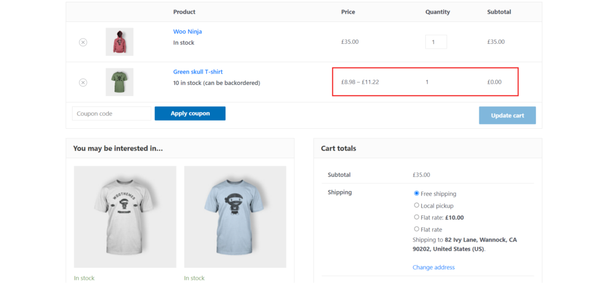This screenshot has height=283, width=609.
Task: Remove Green skull T-shirt from the cart
Action: [83, 82]
